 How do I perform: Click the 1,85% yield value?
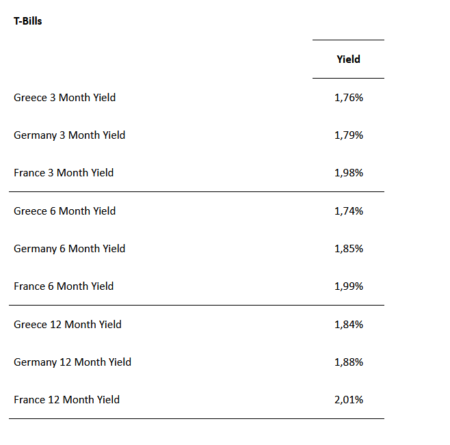[x=348, y=249]
